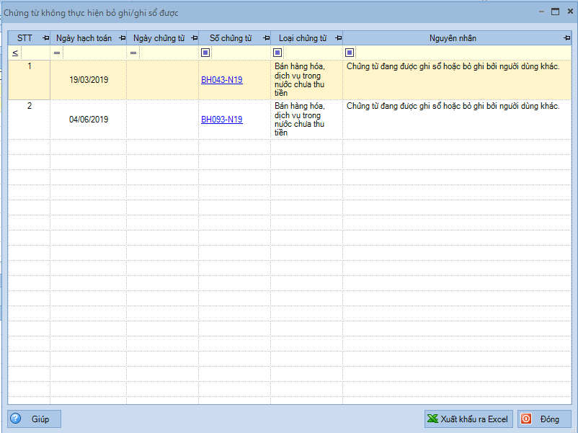Open filter operator icon for Số chứng từ
This screenshot has height=433, width=578.
[205, 53]
